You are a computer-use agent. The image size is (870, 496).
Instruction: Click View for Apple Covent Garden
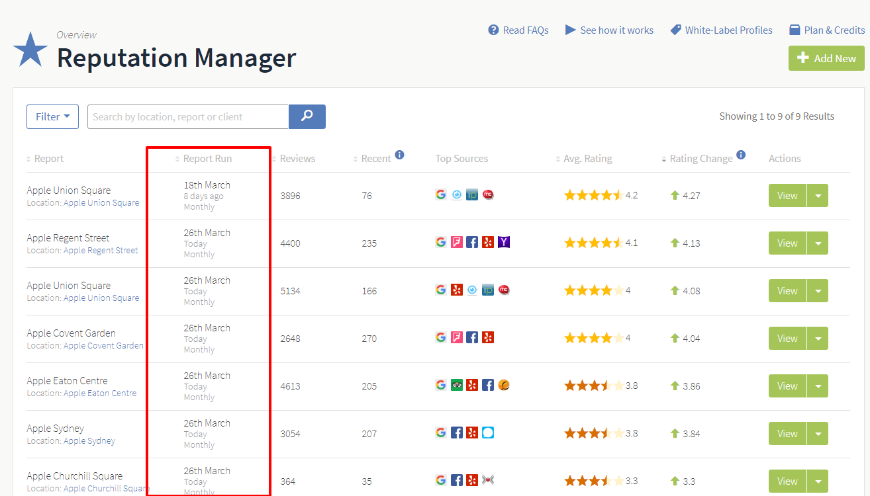click(x=787, y=338)
